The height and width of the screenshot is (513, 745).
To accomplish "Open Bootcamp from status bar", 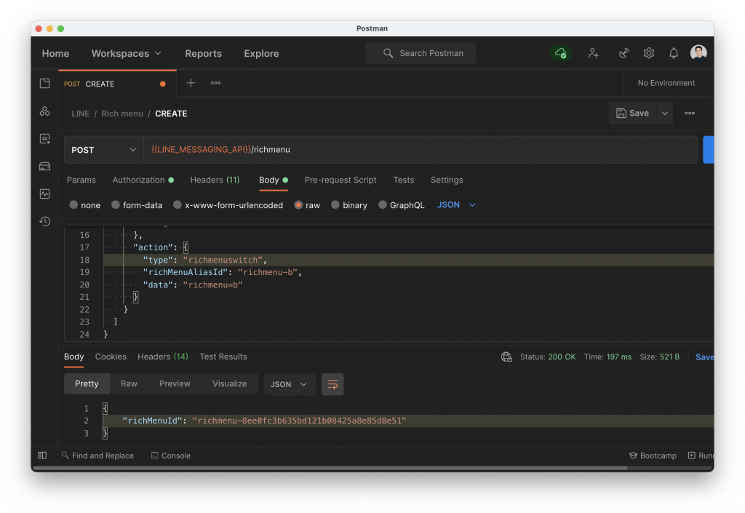I will 653,456.
